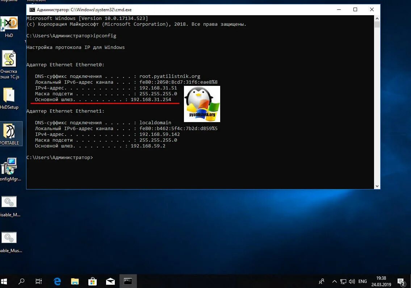
Task: Open the HxD desktop shortcut
Action: coord(9,27)
